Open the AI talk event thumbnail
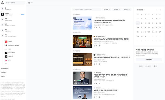The height and width of the screenshot is (100, 165). [82, 93]
